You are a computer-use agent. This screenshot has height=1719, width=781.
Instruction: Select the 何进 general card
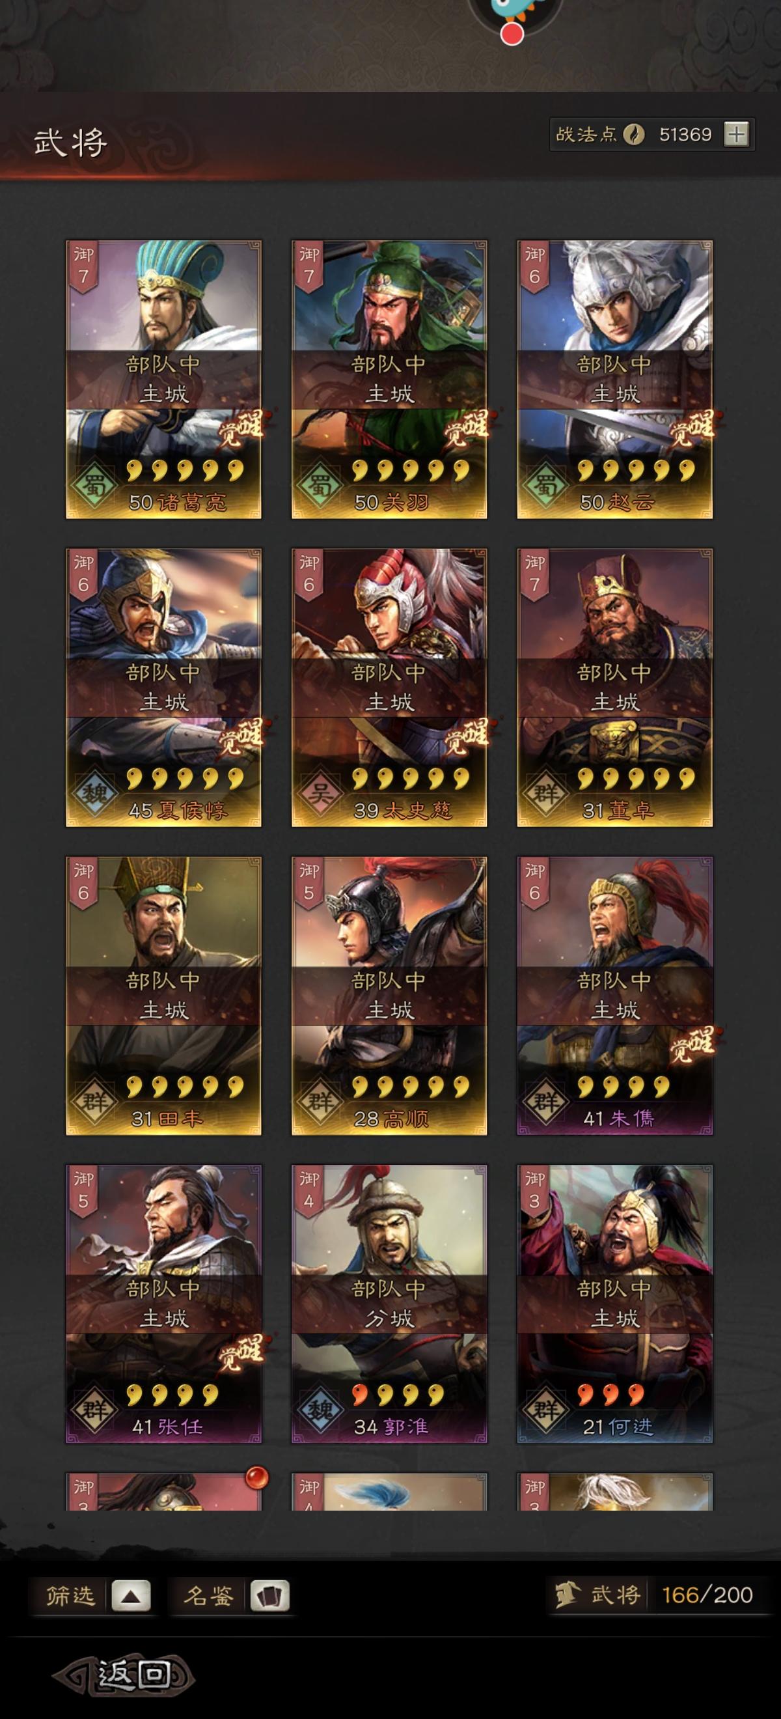(614, 1304)
